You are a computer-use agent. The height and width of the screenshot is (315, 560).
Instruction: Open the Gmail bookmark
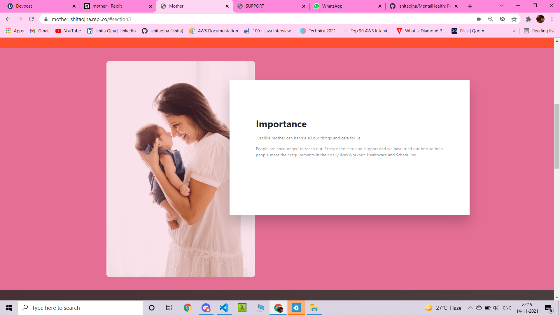39,31
